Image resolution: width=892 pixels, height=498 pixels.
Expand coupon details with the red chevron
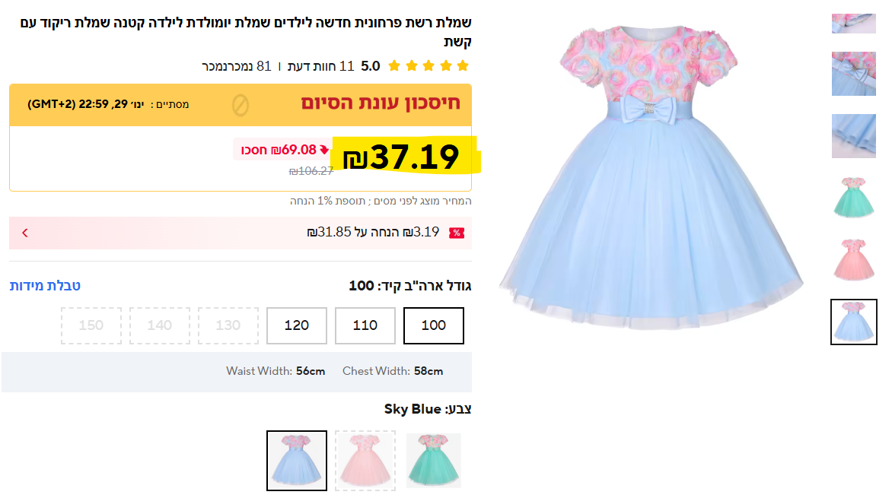(25, 233)
